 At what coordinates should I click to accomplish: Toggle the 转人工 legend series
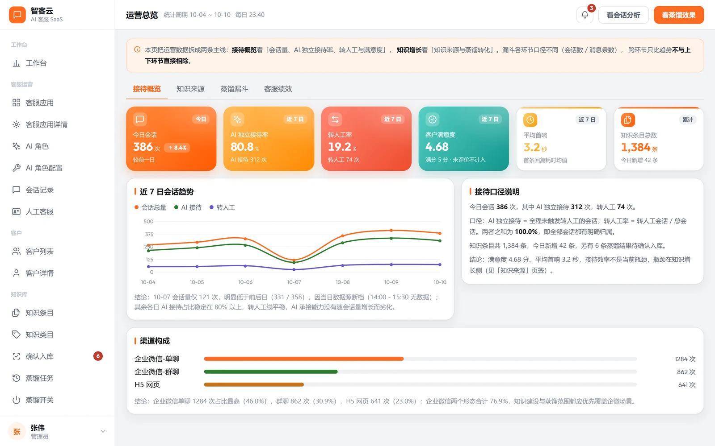(x=222, y=207)
